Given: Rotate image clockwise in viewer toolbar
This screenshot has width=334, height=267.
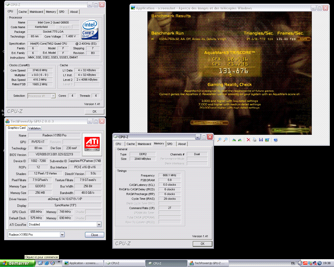Looking at the screenshot, I should tap(234, 140).
